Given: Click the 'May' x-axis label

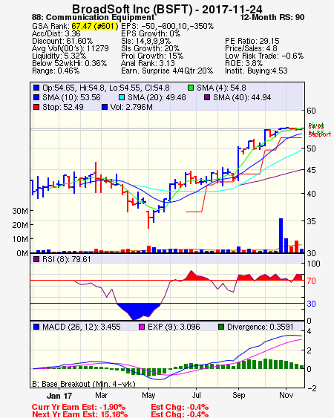Looking at the screenshot, I should [148, 395].
